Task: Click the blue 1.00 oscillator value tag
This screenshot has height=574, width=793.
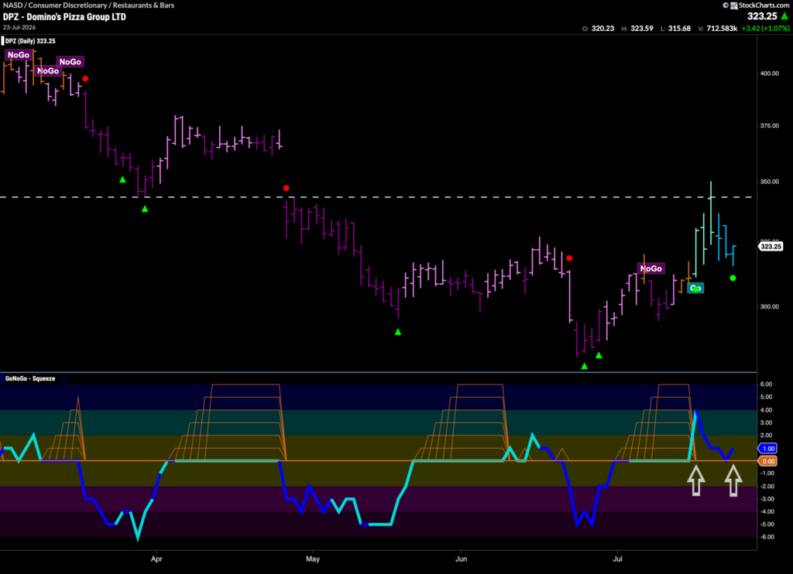Action: point(768,448)
